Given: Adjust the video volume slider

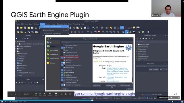Looking at the screenshot, I should 15,102.
